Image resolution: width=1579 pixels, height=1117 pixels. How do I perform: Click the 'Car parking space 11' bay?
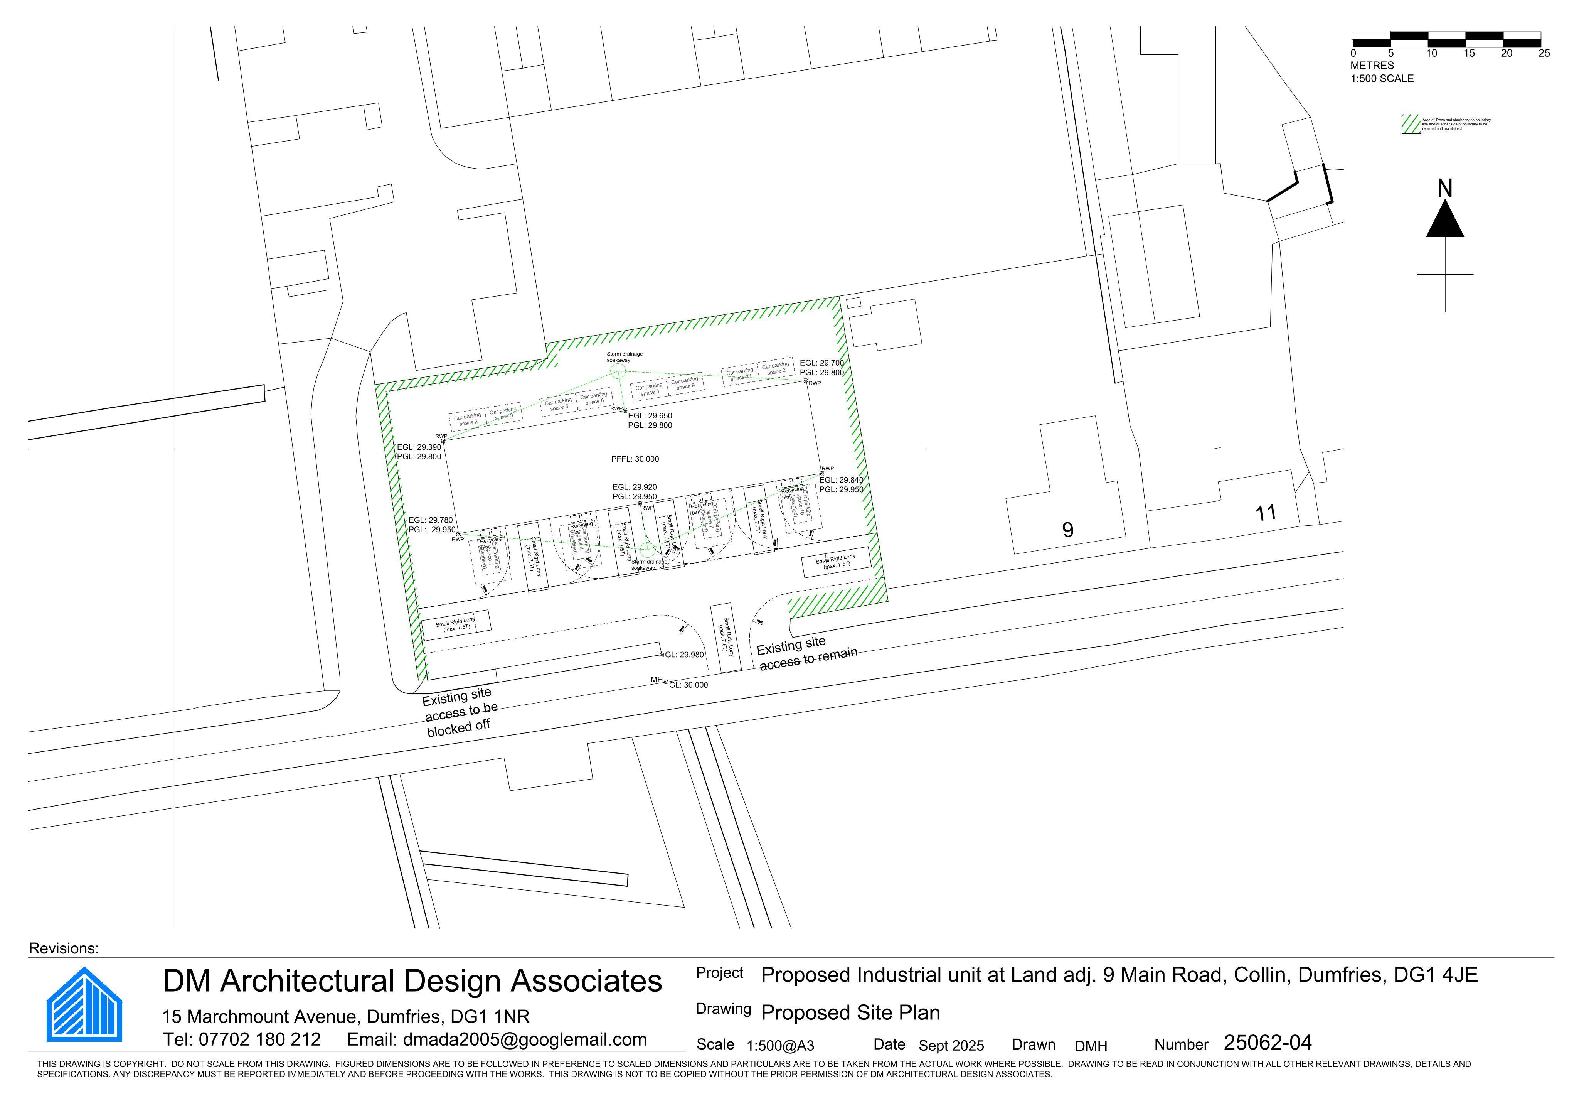point(740,375)
